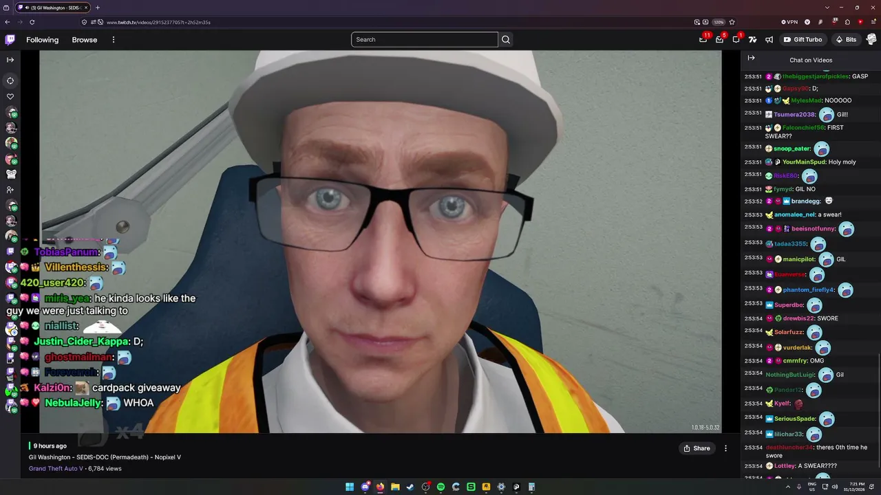The width and height of the screenshot is (881, 495).
Task: Expand the left followed-channels sidebar
Action: tap(10, 60)
